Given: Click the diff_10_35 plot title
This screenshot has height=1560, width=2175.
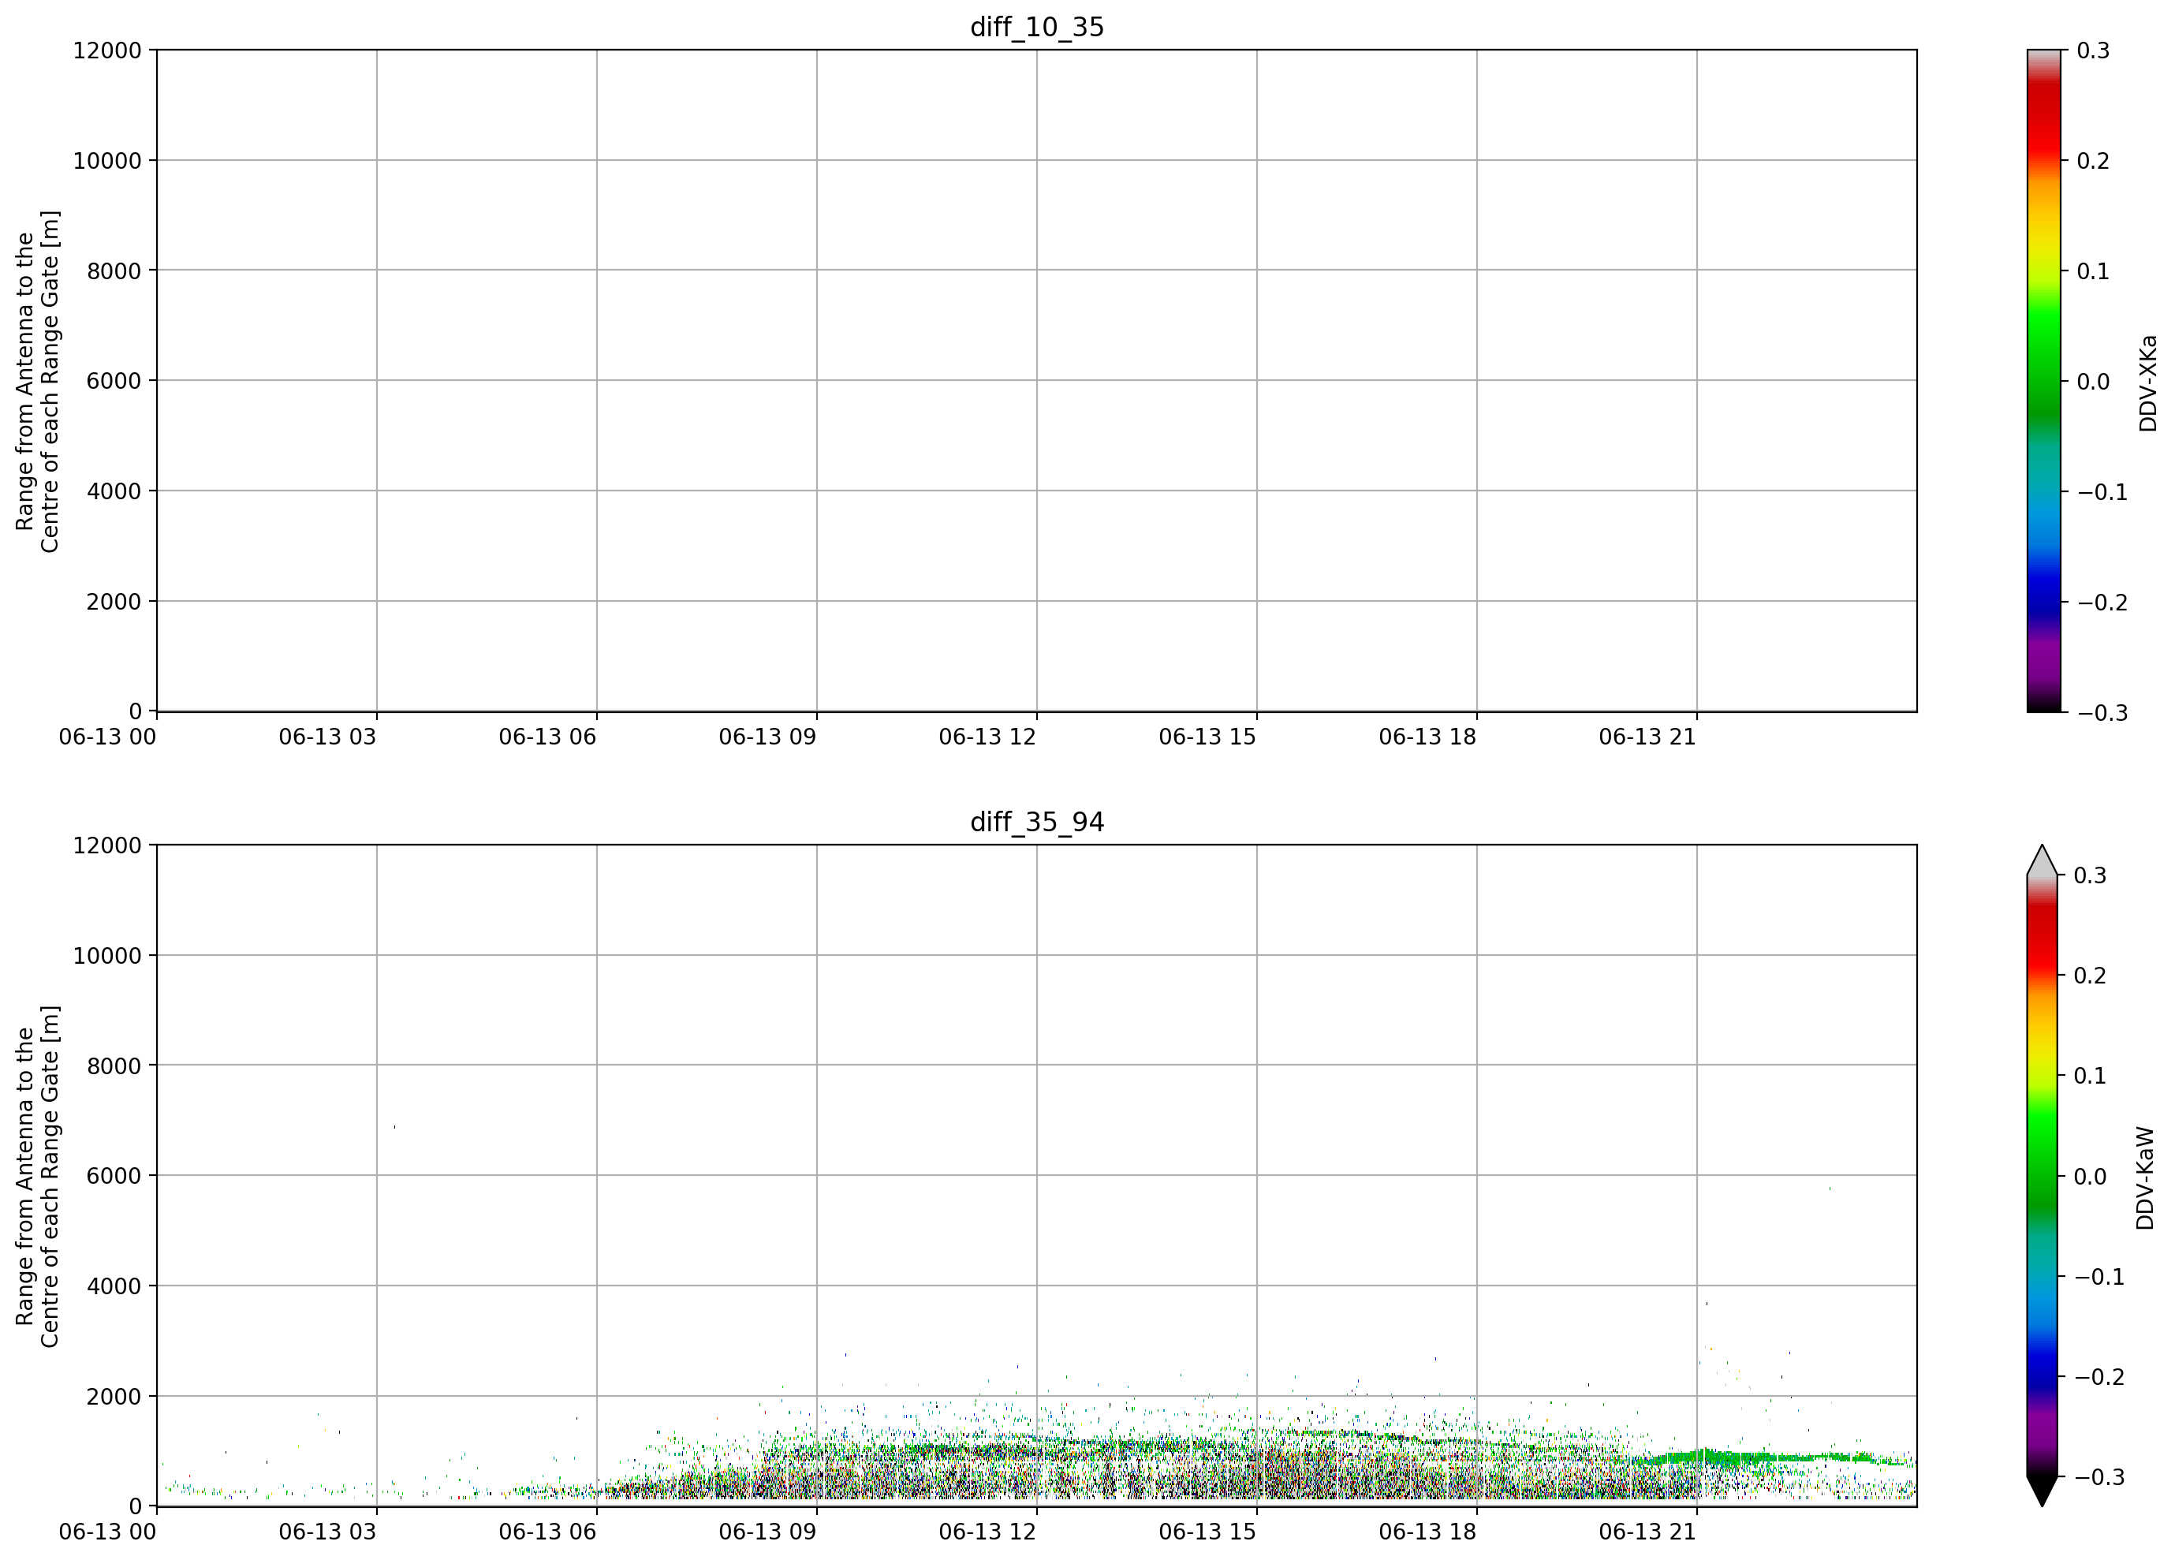Looking at the screenshot, I should (1037, 27).
